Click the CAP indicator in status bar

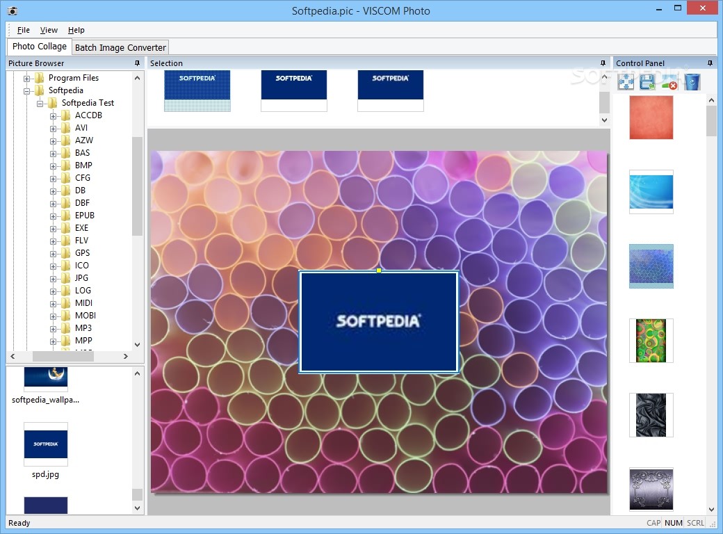pyautogui.click(x=653, y=523)
